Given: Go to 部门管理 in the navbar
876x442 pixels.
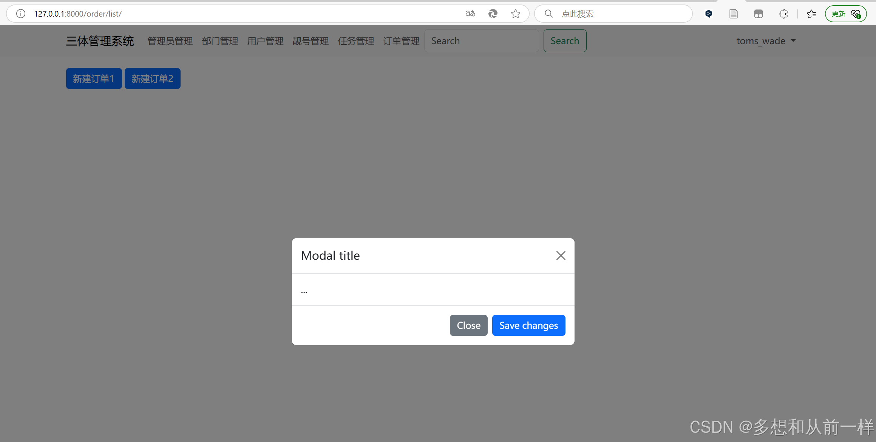Looking at the screenshot, I should (220, 41).
